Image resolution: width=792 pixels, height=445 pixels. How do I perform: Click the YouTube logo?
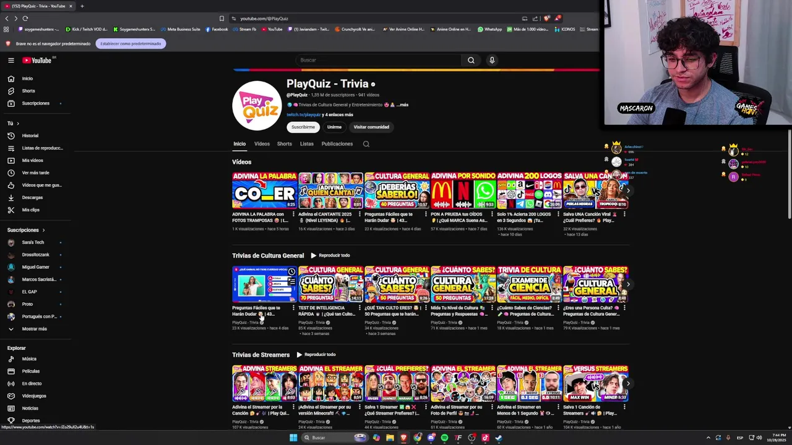(x=38, y=60)
